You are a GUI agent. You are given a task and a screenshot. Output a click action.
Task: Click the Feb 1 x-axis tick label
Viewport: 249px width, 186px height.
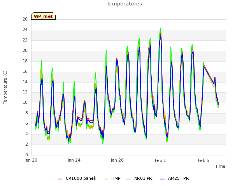tap(160, 160)
